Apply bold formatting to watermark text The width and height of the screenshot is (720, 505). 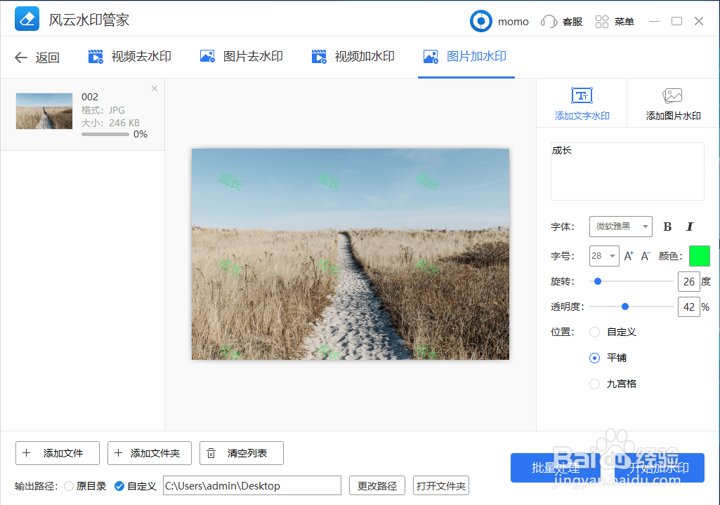point(667,227)
